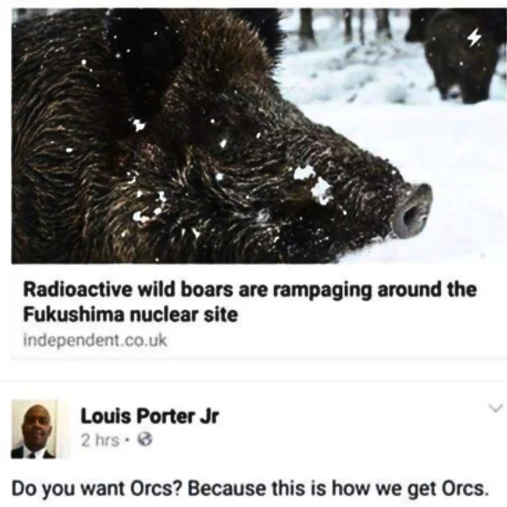Open the radioactive wild boars headline
This screenshot has height=507, width=507.
pos(249,302)
